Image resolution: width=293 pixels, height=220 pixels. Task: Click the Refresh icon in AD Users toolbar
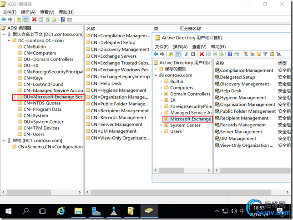215,54
